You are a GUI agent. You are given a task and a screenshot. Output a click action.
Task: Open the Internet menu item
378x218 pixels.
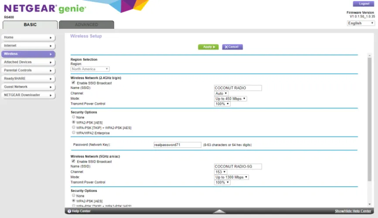coord(28,46)
